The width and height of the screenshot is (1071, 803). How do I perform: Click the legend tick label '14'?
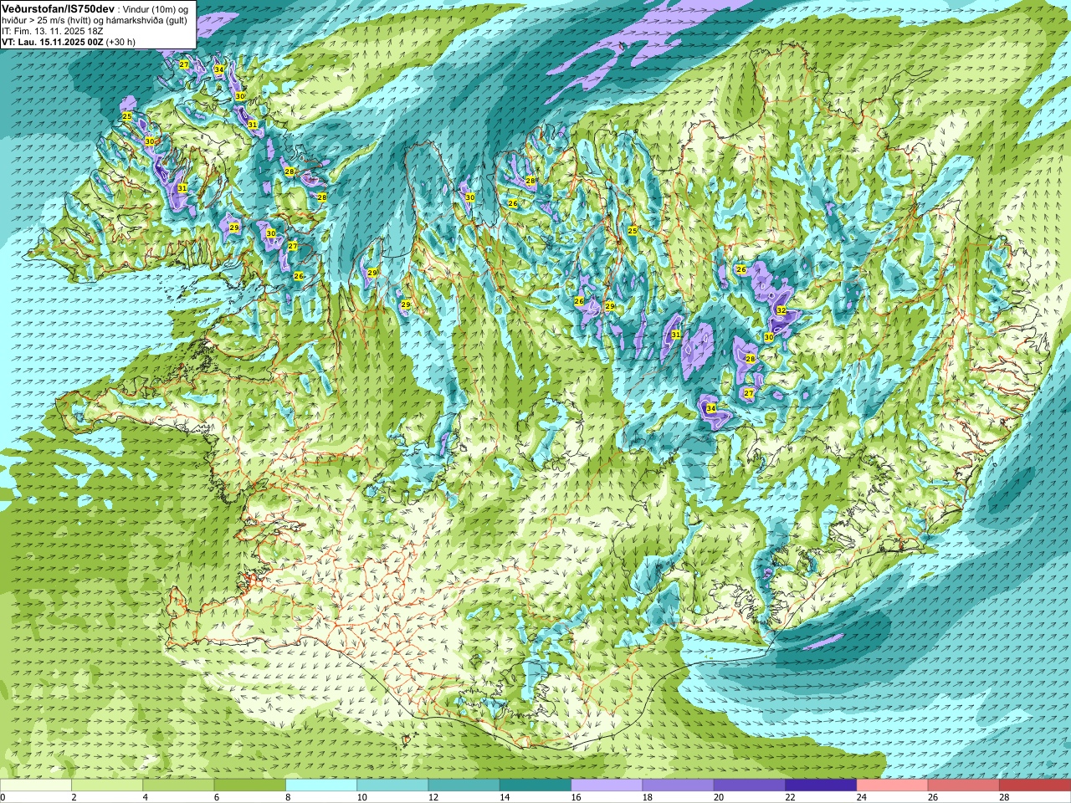[505, 797]
